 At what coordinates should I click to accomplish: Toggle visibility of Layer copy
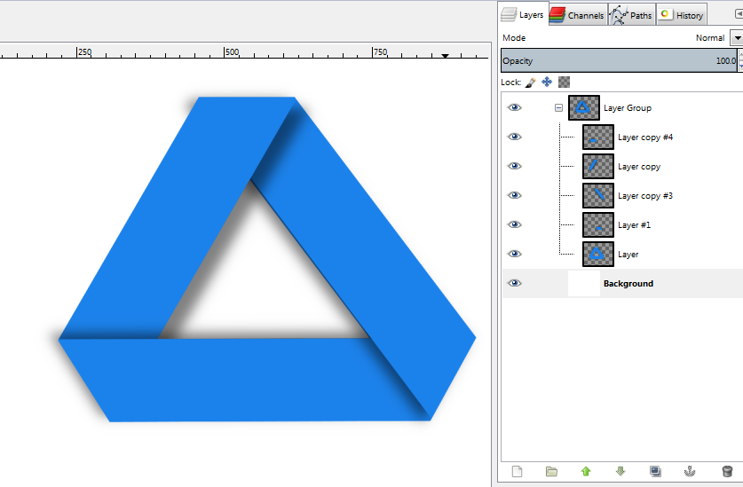point(515,166)
